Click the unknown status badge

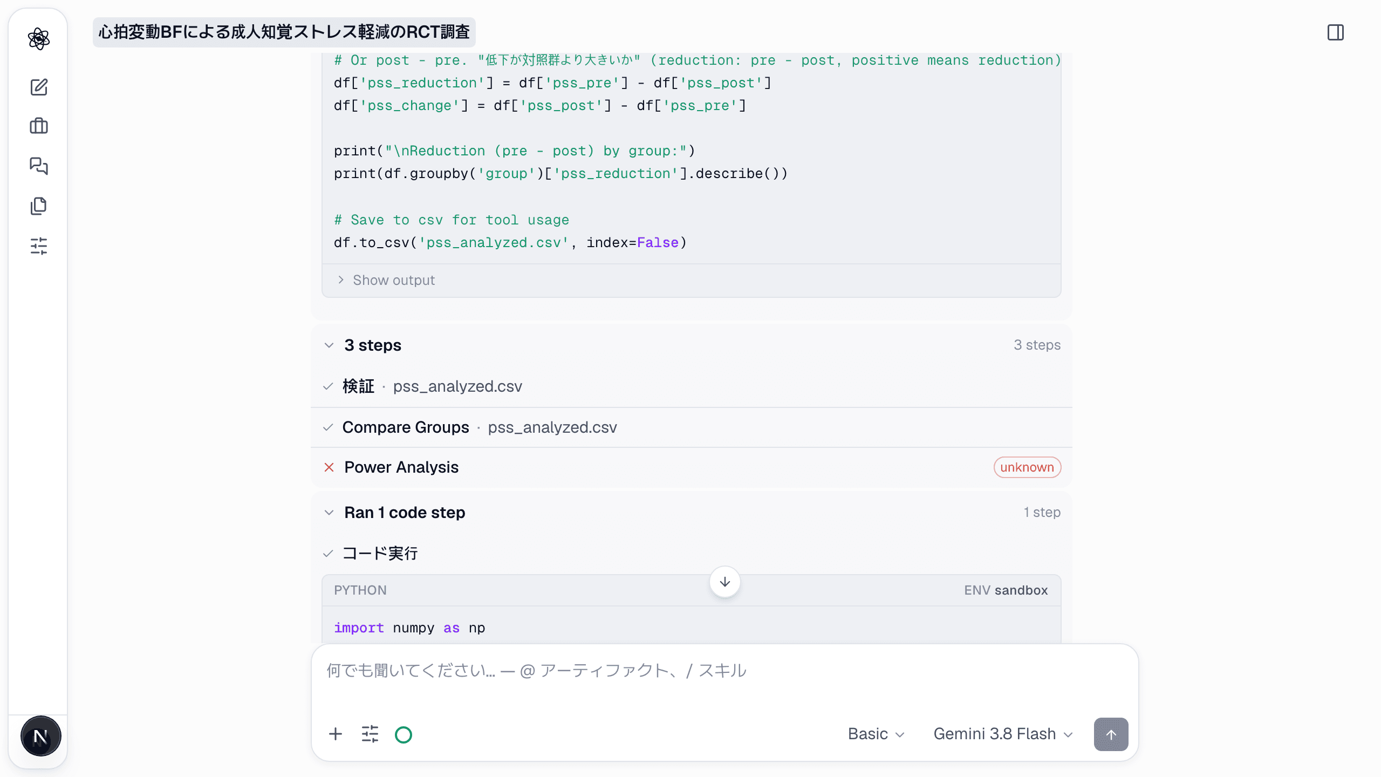click(x=1027, y=467)
